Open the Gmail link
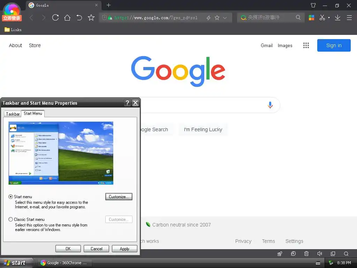This screenshot has width=357, height=268. click(x=267, y=45)
